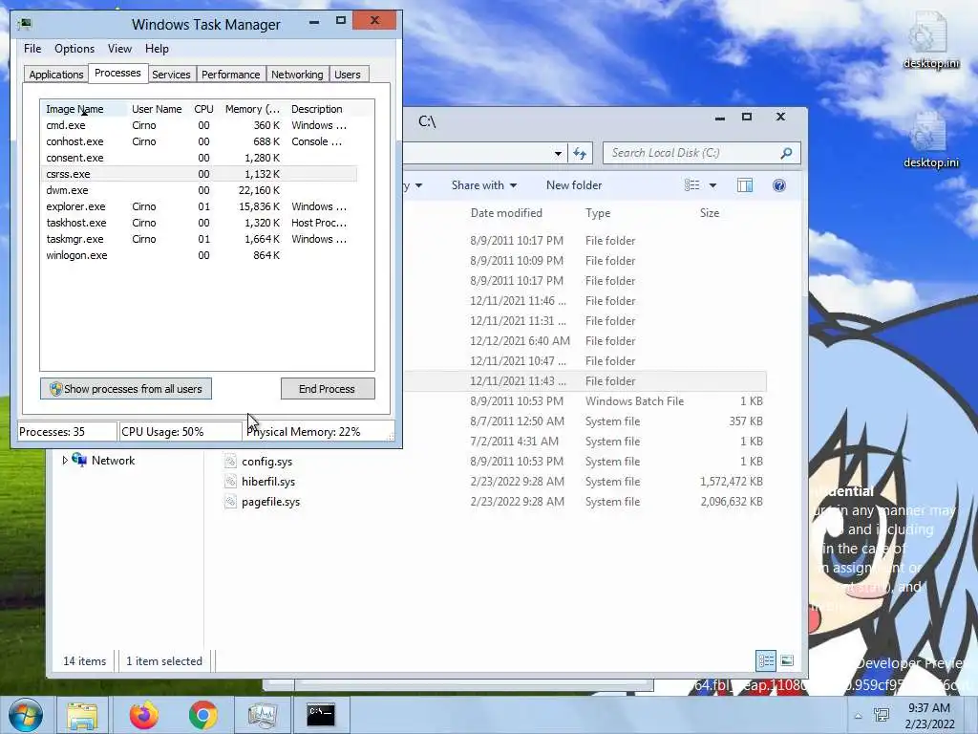Image resolution: width=978 pixels, height=734 pixels.
Task: Click the Task Manager title bar icon
Action: pos(25,24)
